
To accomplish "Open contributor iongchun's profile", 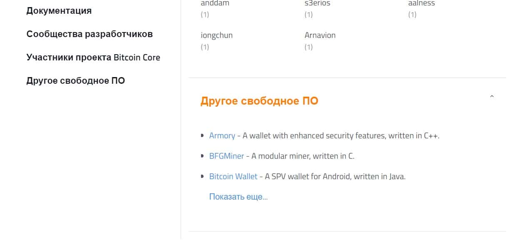I will coord(216,35).
